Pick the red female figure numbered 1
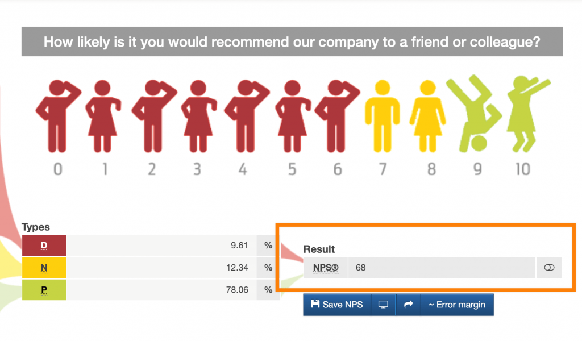Image resolution: width=582 pixels, height=341 pixels. pyautogui.click(x=103, y=116)
